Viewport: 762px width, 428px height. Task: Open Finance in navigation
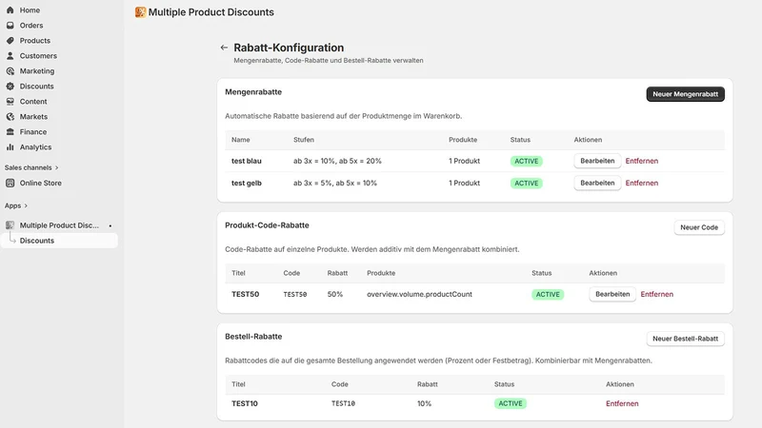pyautogui.click(x=33, y=131)
